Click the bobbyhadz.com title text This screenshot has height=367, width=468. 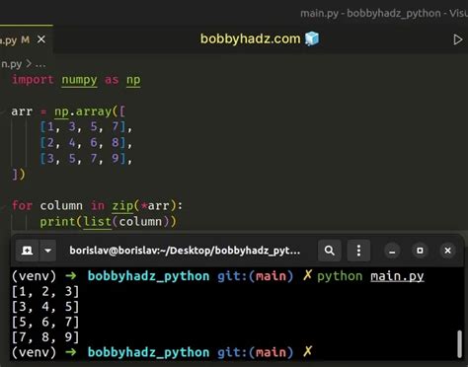(x=251, y=38)
